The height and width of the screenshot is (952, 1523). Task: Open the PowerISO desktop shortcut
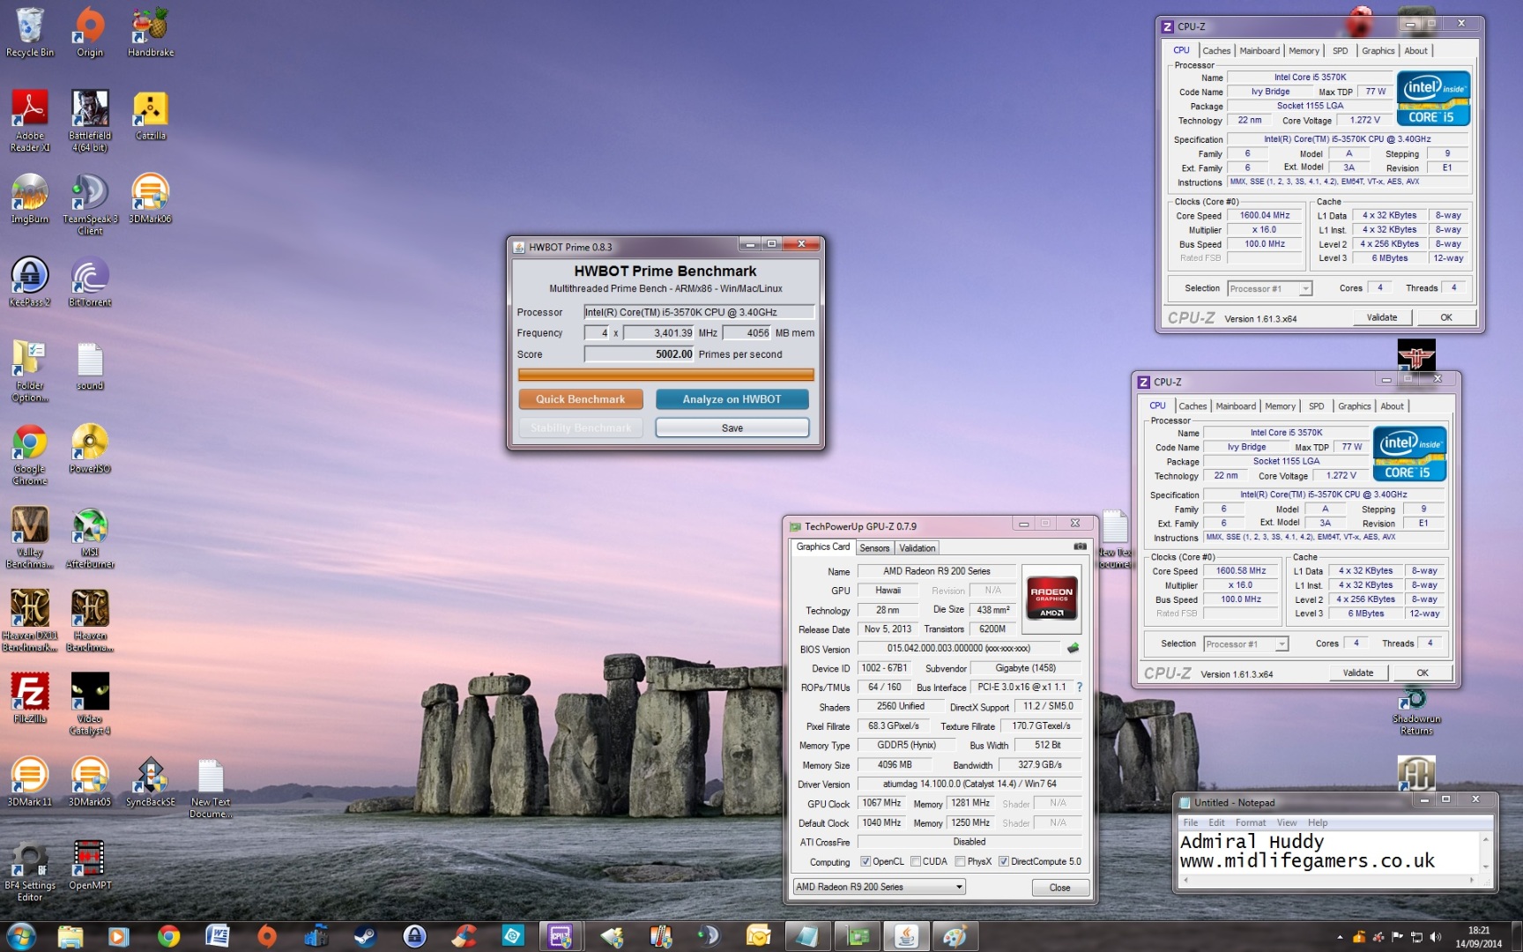click(90, 449)
